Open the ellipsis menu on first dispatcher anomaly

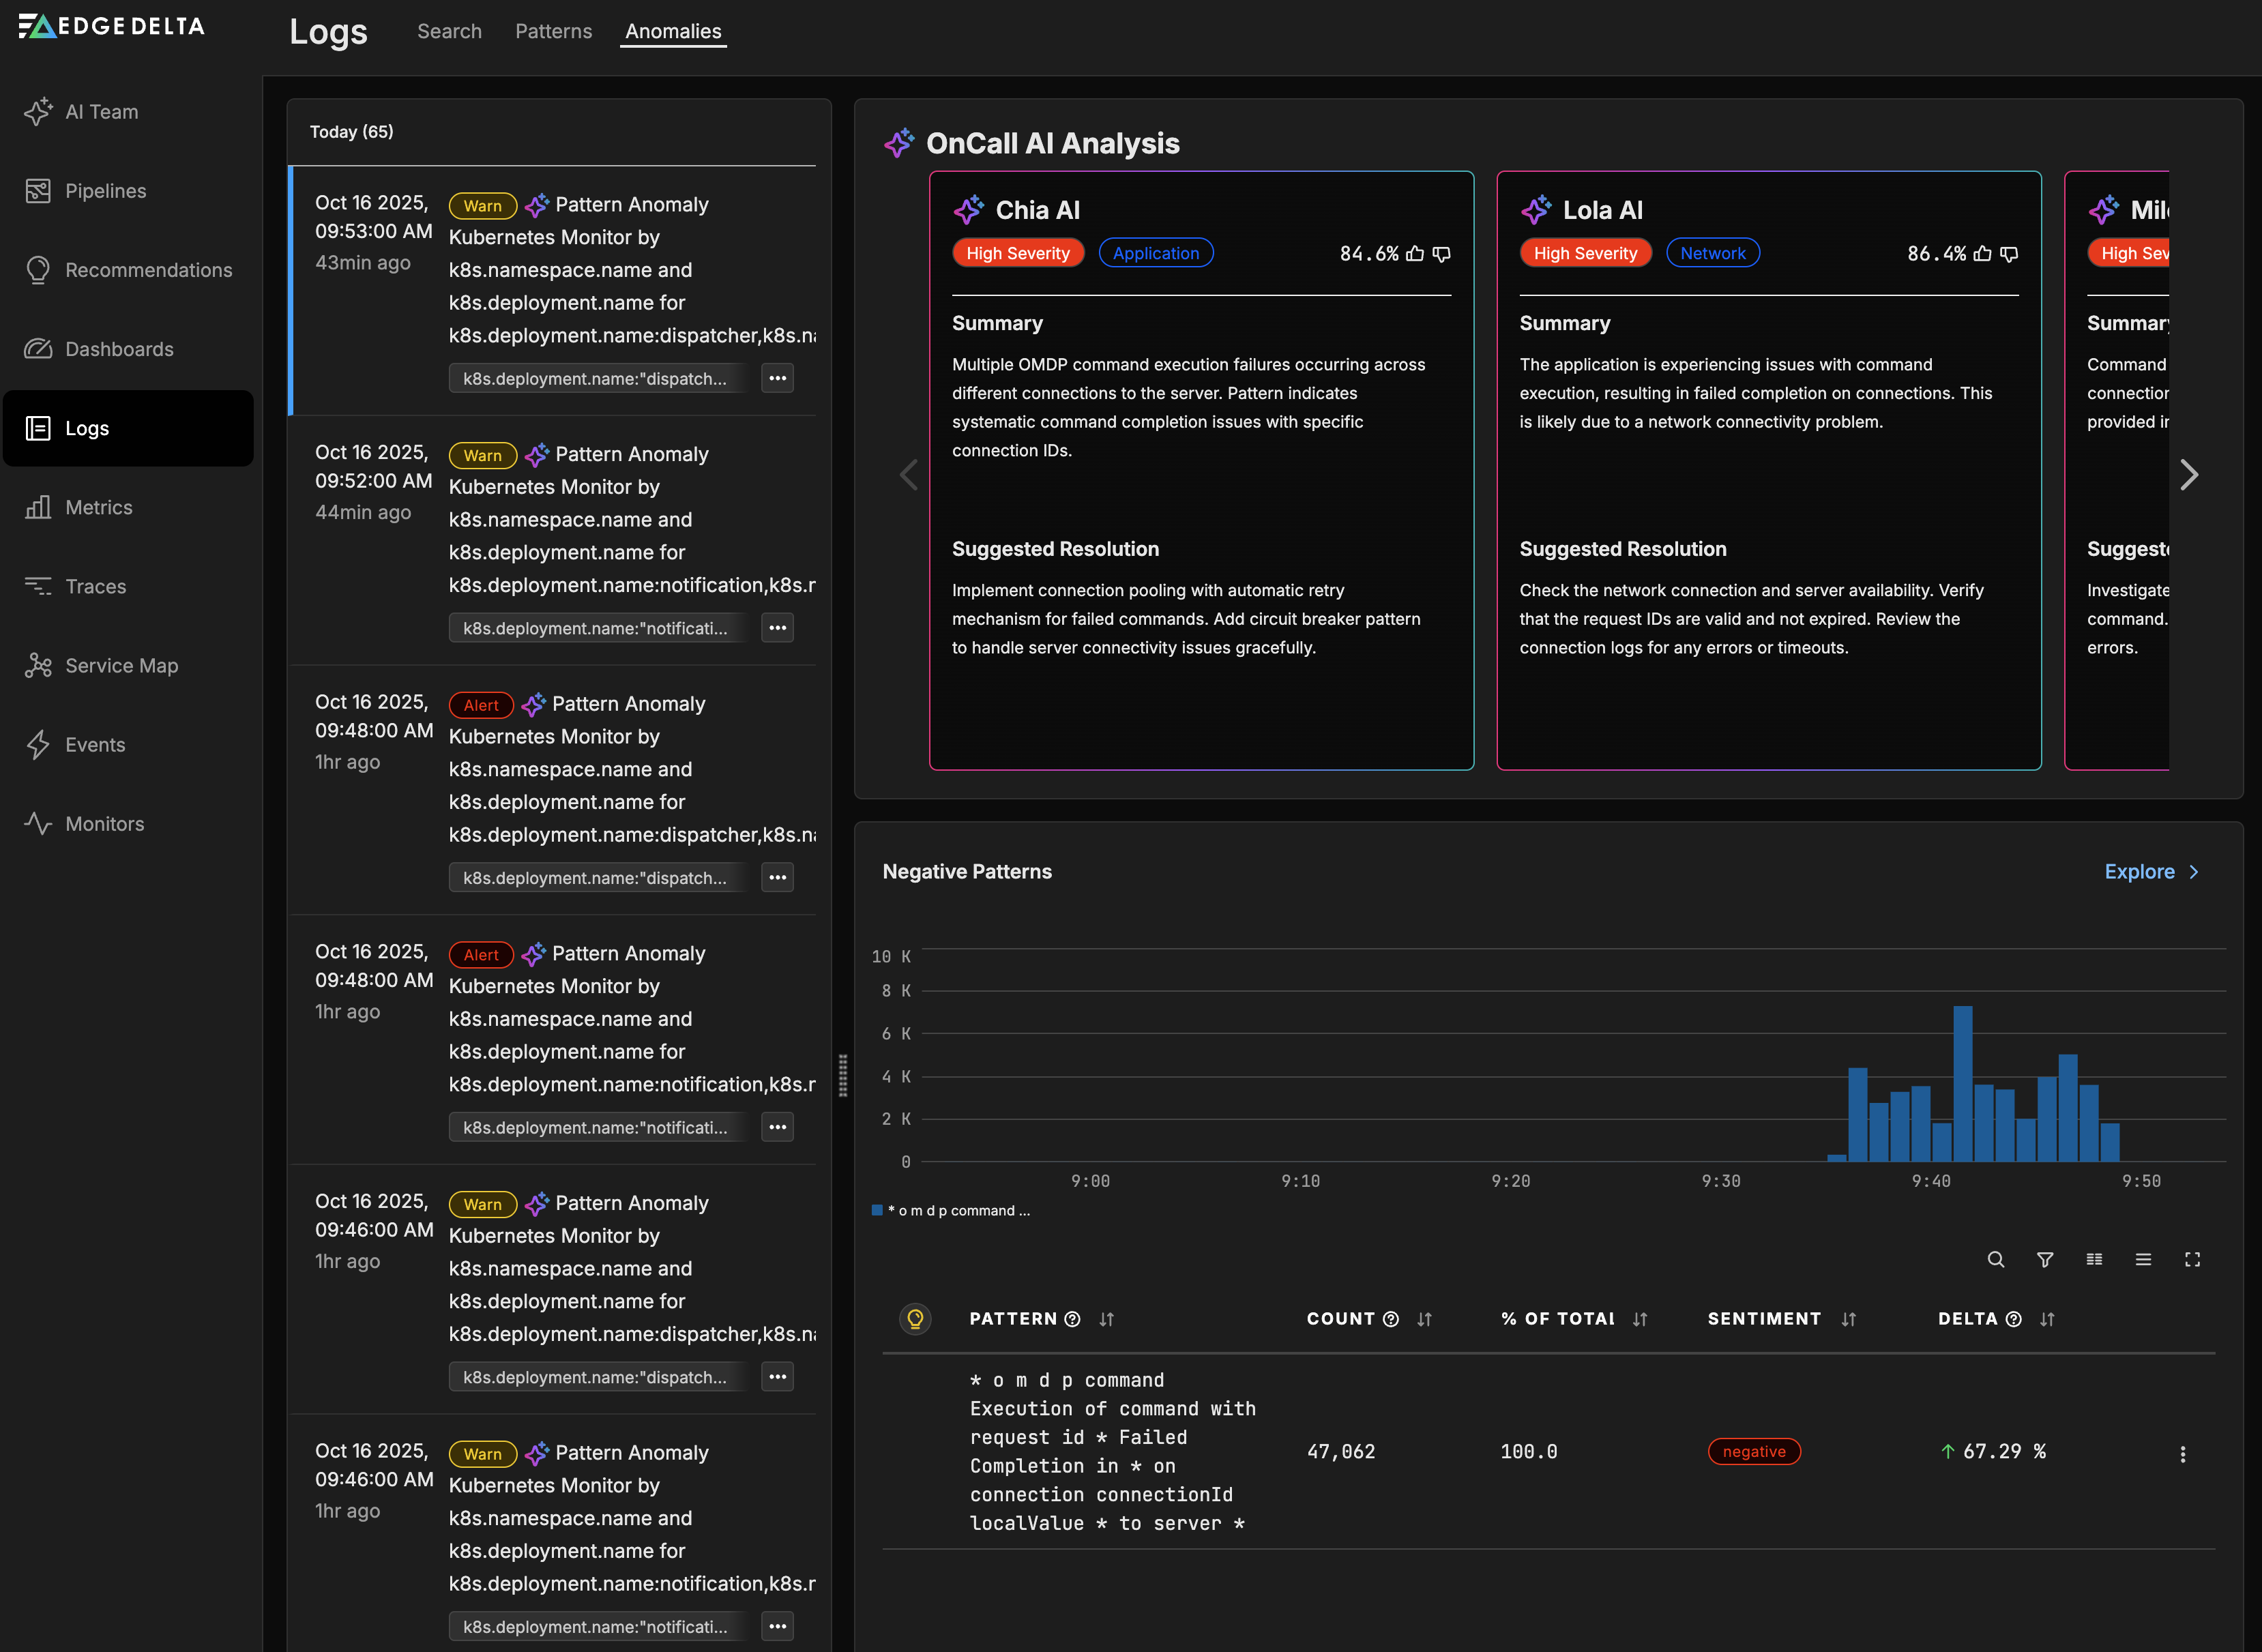[x=777, y=379]
